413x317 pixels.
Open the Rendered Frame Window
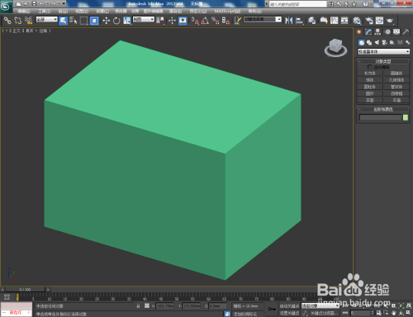pos(379,21)
